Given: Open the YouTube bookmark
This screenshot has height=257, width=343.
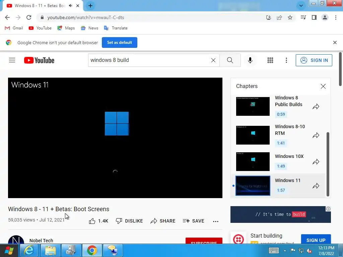Looking at the screenshot, I should 40,28.
